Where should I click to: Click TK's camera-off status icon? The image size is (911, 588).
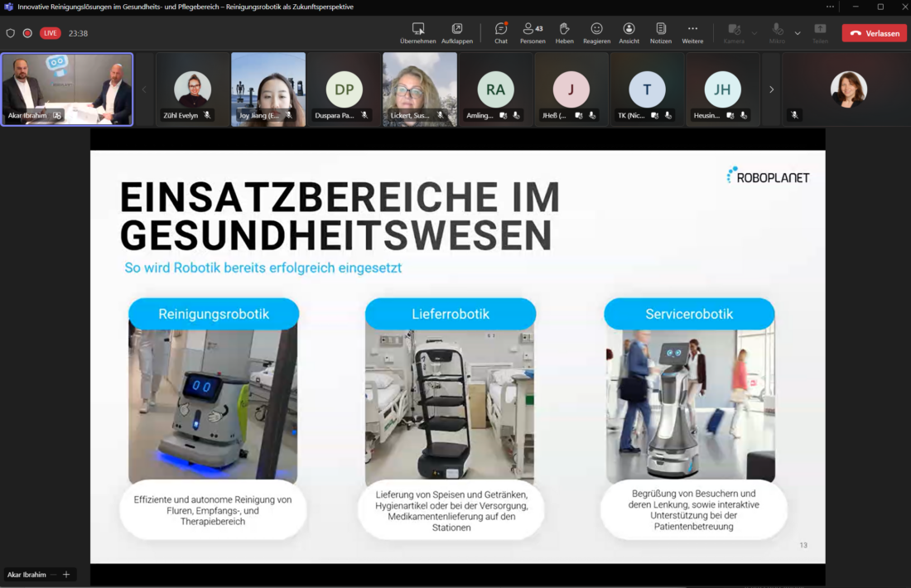[x=655, y=116]
